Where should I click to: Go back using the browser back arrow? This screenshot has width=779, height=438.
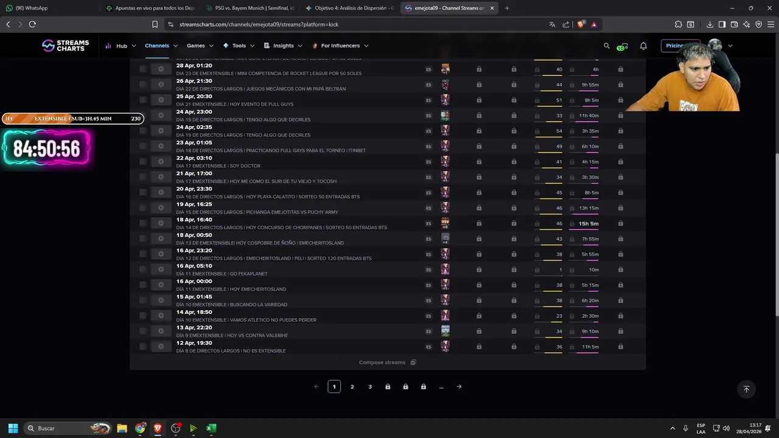tap(8, 24)
